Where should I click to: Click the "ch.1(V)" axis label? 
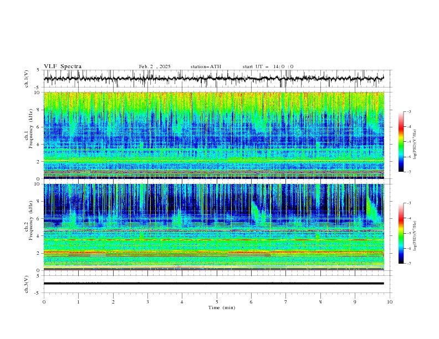pos(27,79)
